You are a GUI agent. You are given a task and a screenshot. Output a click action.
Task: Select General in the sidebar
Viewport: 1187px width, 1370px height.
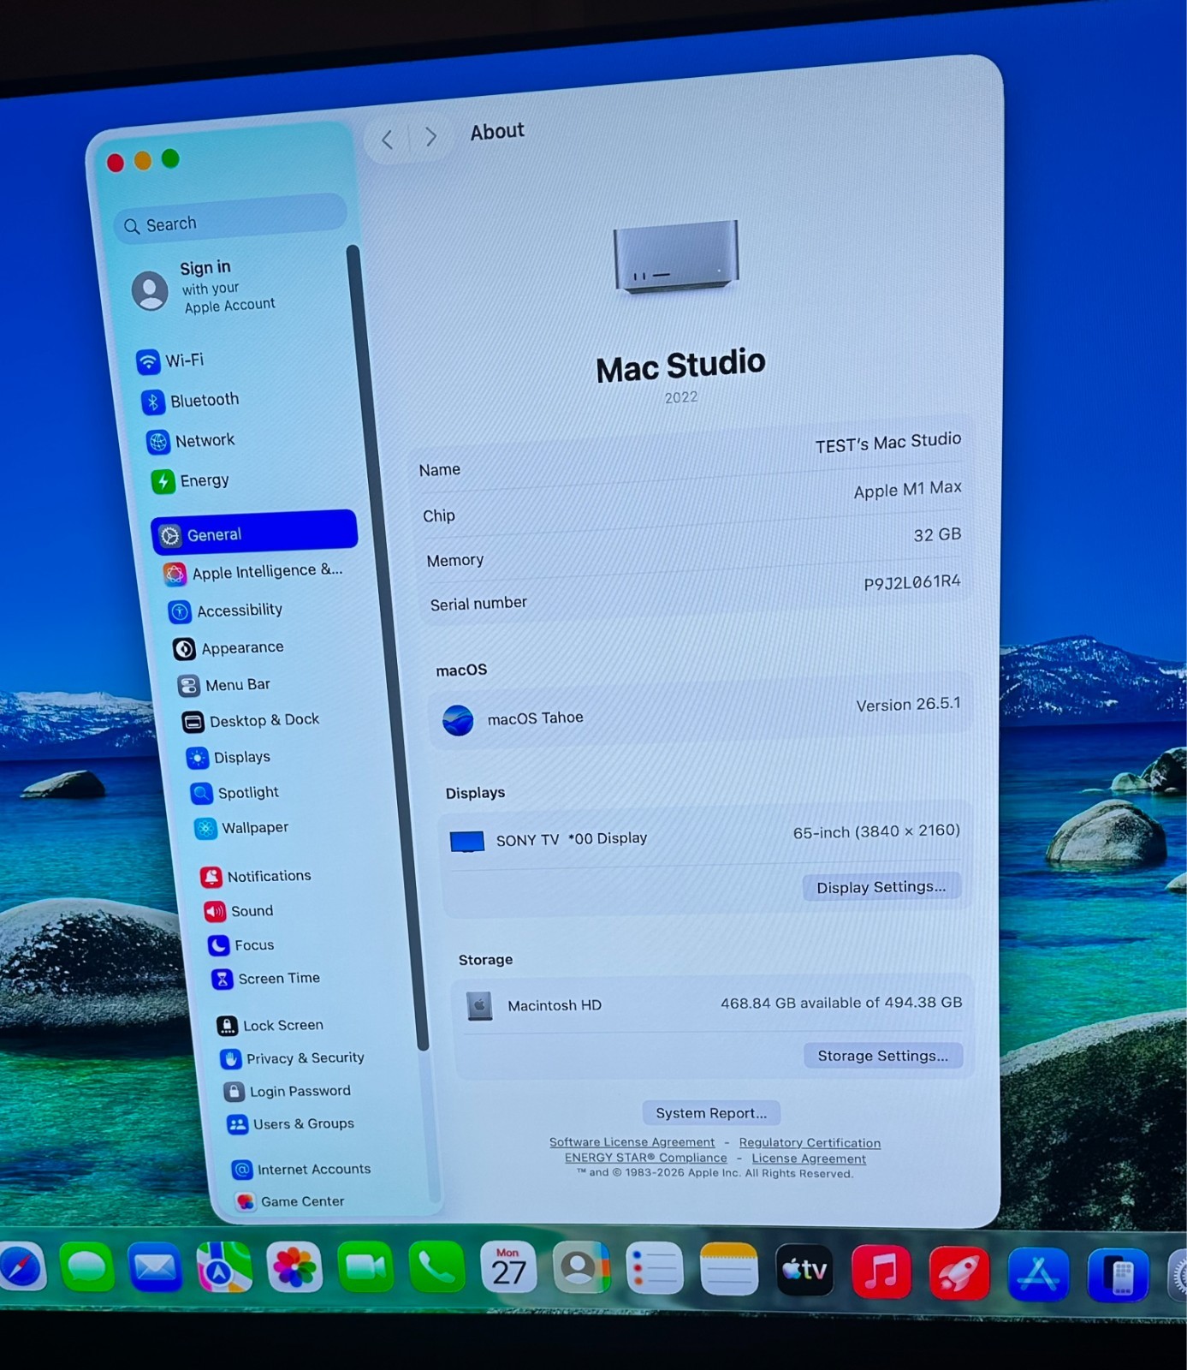tap(254, 533)
